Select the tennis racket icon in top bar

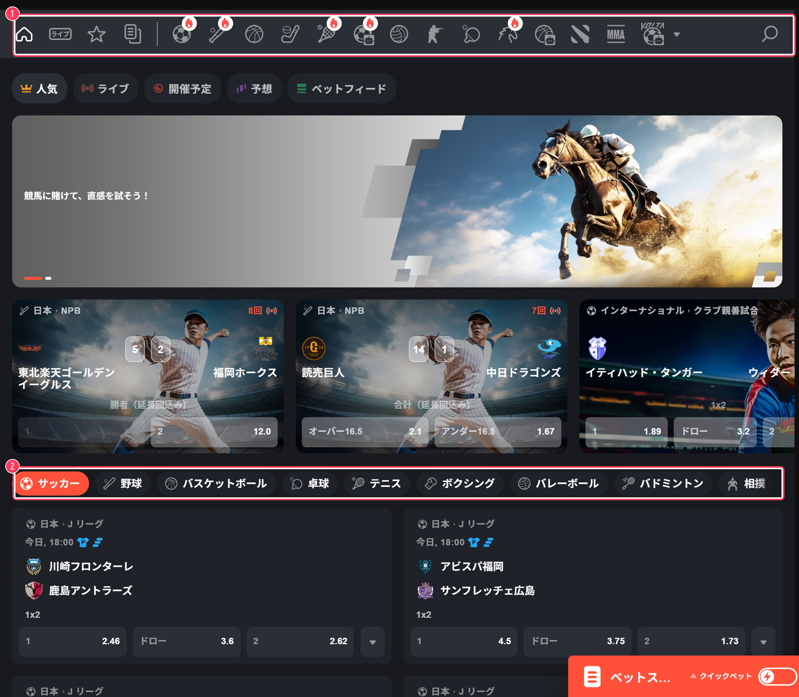[x=327, y=34]
